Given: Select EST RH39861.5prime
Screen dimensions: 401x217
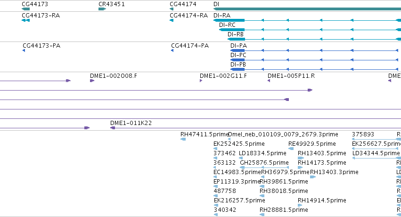Looking at the screenshot, I should [284, 182].
